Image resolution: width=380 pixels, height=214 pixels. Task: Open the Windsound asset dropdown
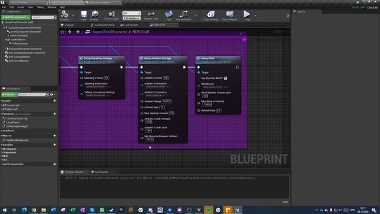tap(213, 87)
